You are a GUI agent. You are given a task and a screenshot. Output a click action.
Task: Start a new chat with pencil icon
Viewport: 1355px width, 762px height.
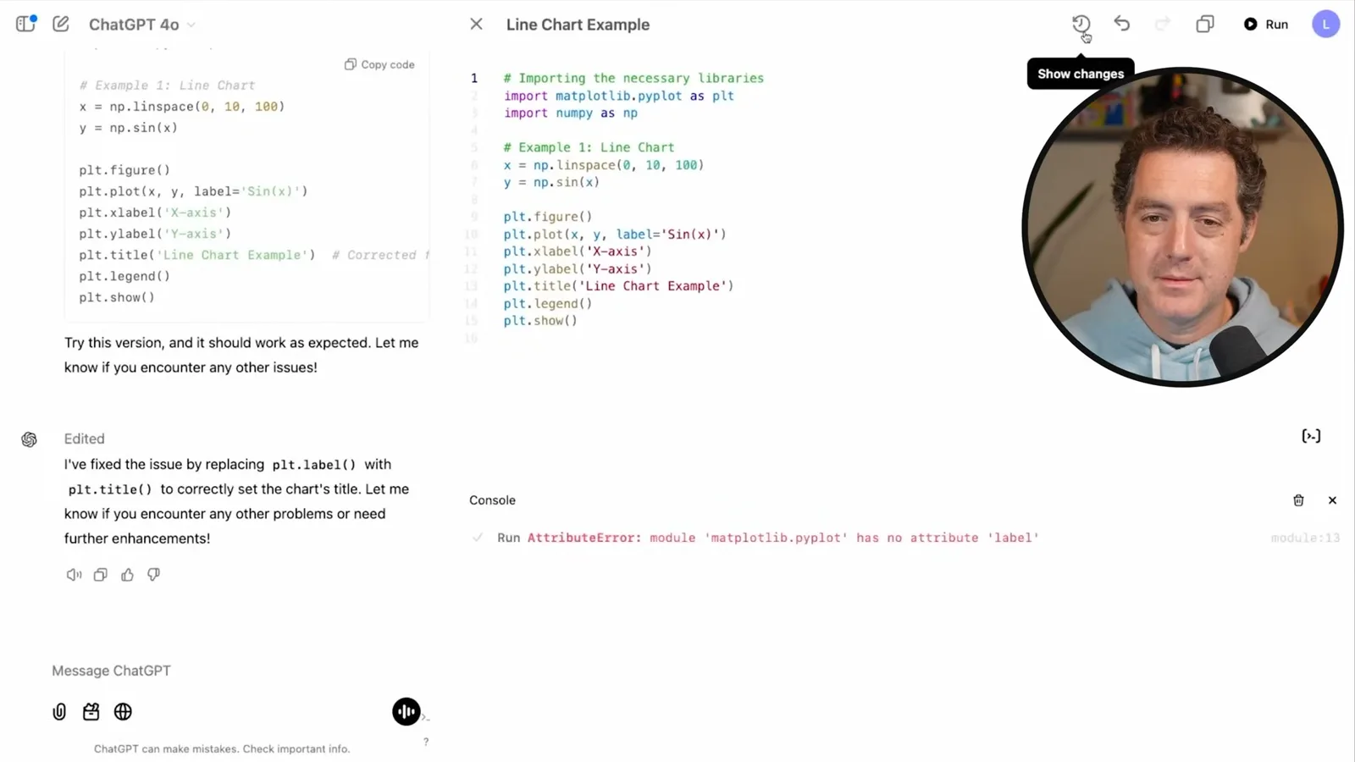click(x=61, y=24)
